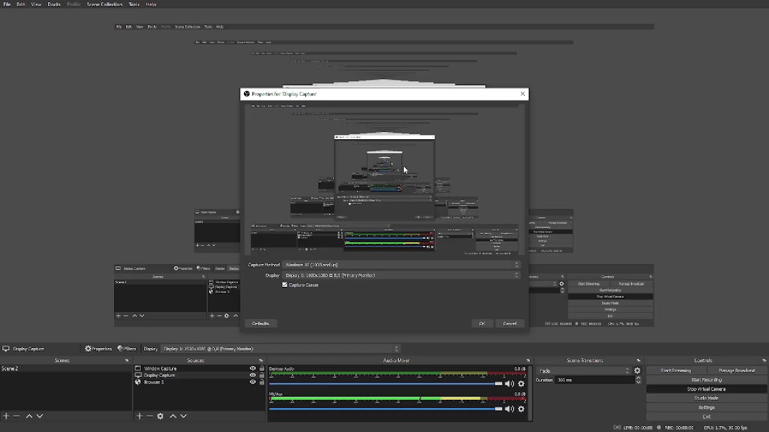Open the Docks menu

54,4
